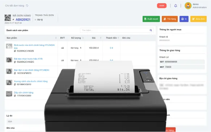Click the search magnifier icon
The image size is (211, 132).
click(151, 30)
